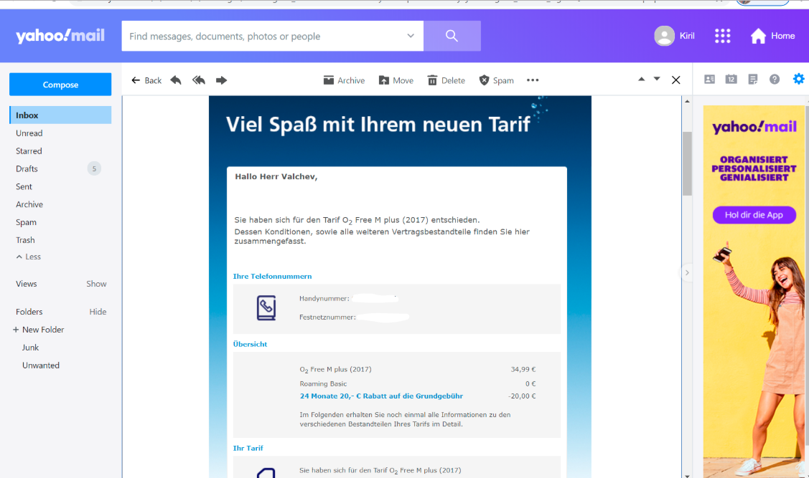Click the 24 Monate Rabatt link
The image size is (809, 478).
tap(381, 396)
